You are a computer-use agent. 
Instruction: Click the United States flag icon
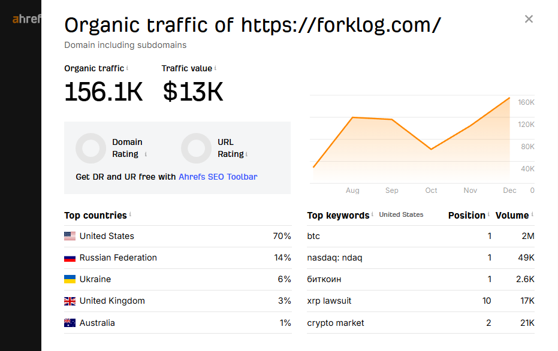(x=70, y=236)
